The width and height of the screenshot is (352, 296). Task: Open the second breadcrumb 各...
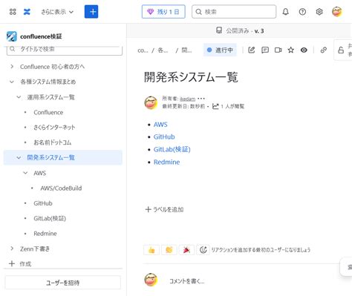pyautogui.click(x=163, y=50)
